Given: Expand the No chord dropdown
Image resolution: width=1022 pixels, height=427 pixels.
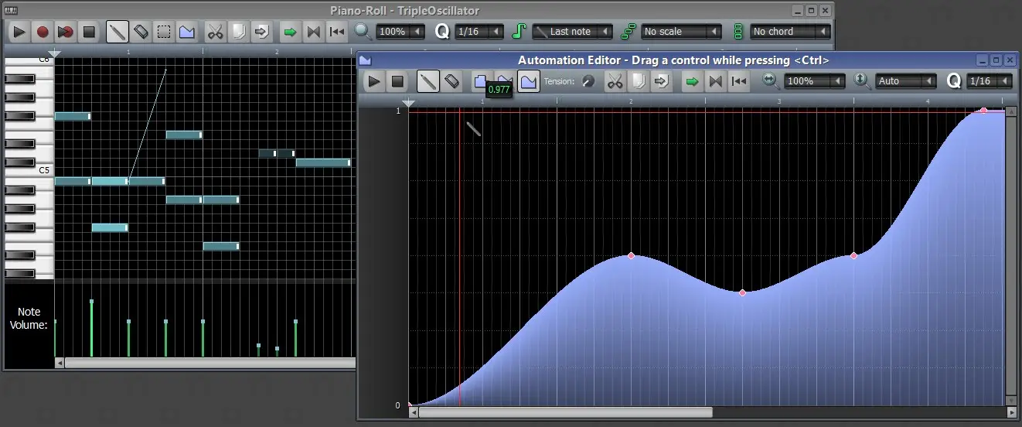Looking at the screenshot, I should point(790,32).
